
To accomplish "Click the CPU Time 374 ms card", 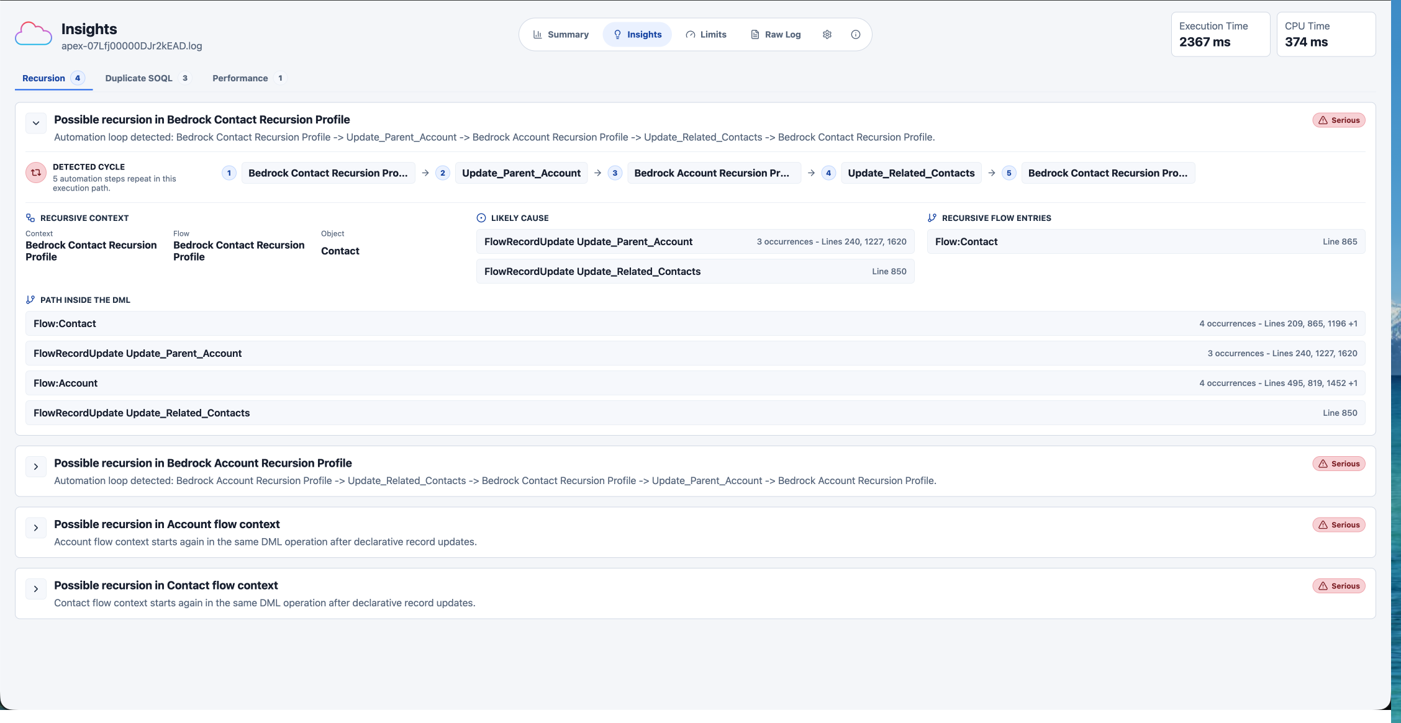I will 1326,35.
